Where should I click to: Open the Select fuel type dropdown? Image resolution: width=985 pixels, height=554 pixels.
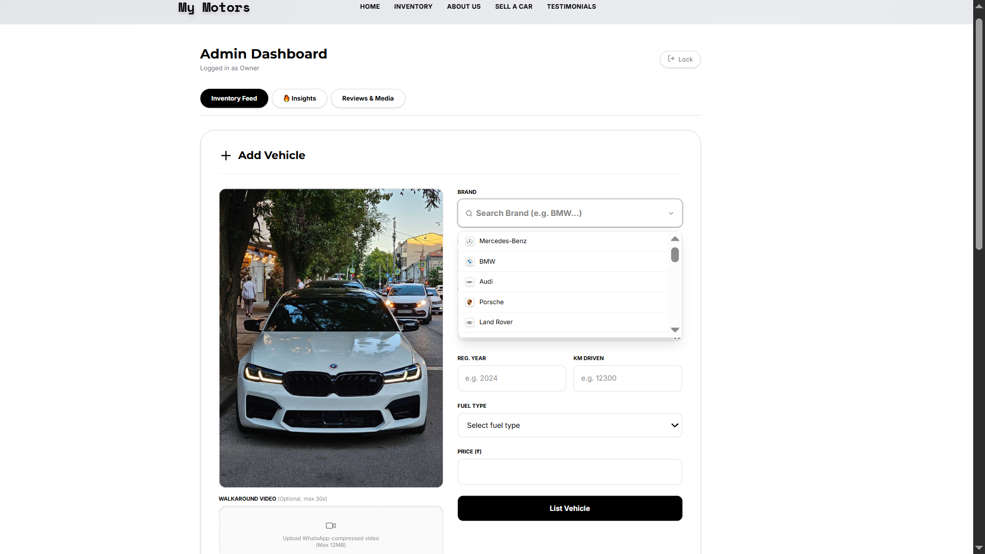(x=569, y=425)
